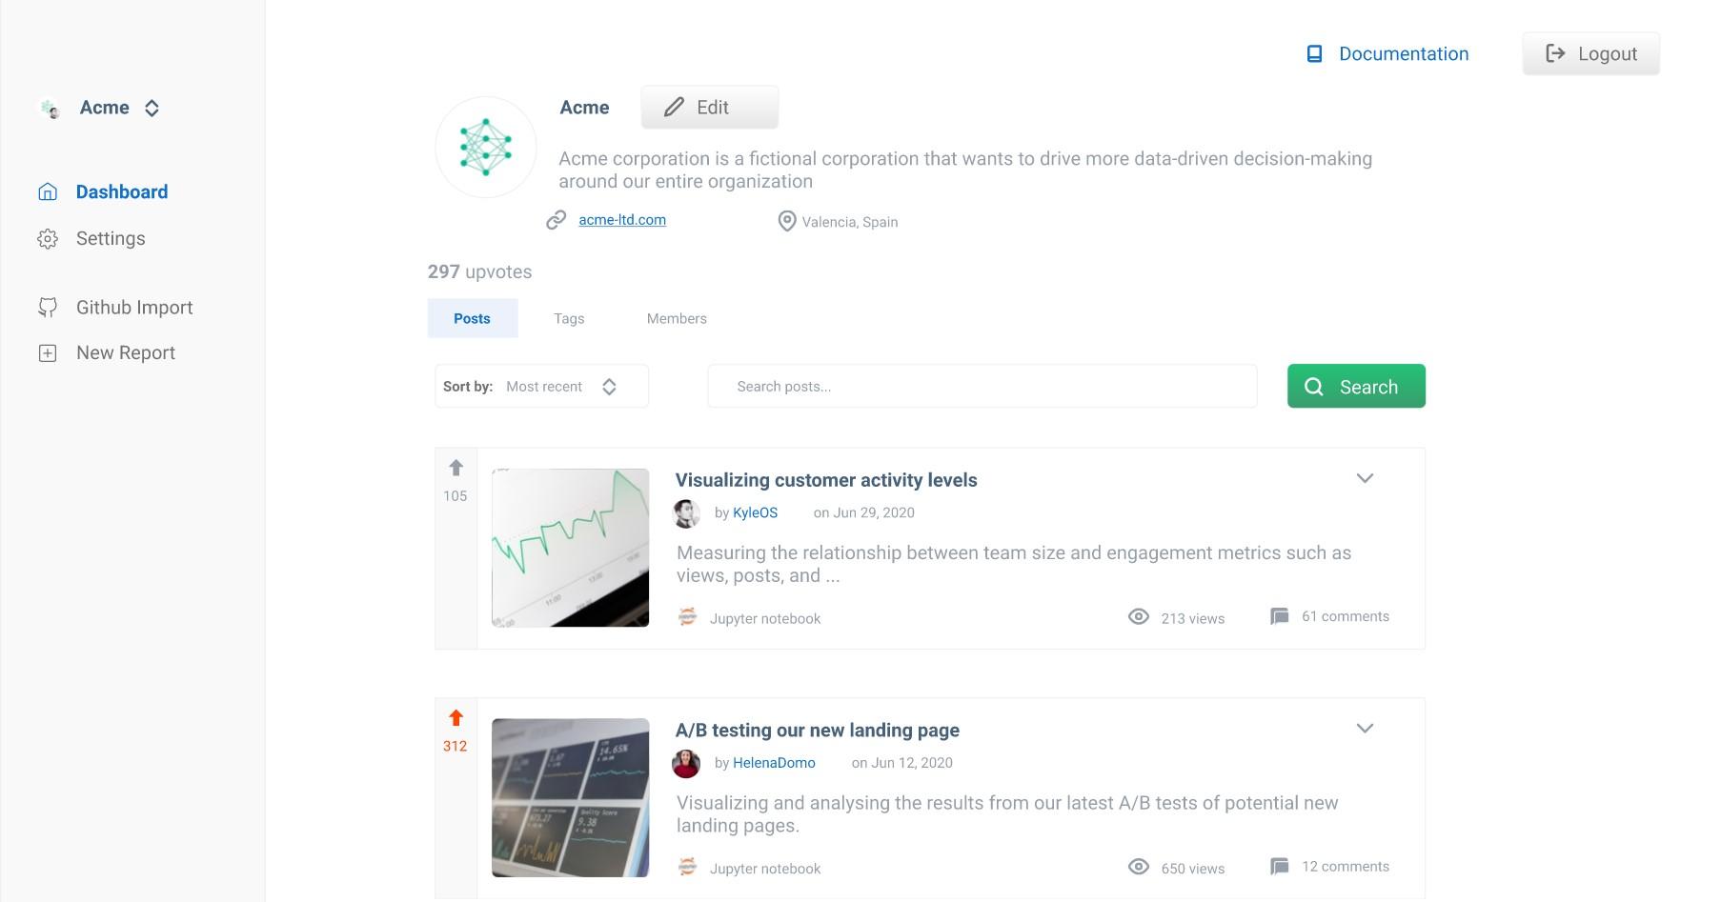This screenshot has height=902, width=1721.
Task: Open the acme-ltd.com website link
Action: click(x=622, y=220)
